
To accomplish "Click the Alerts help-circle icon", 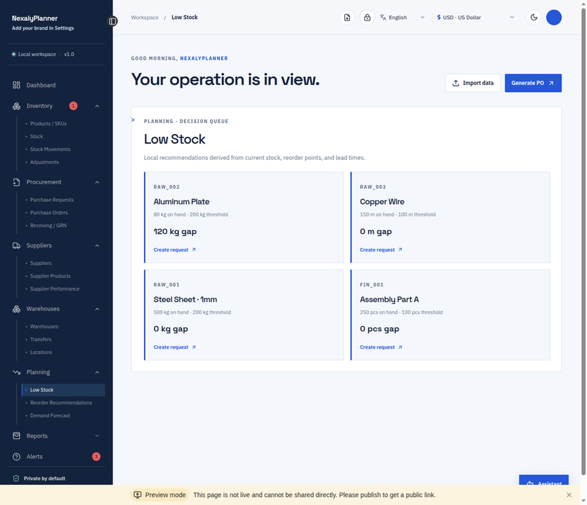I will 17,457.
